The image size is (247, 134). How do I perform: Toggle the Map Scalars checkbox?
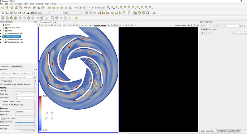(x=1, y=81)
